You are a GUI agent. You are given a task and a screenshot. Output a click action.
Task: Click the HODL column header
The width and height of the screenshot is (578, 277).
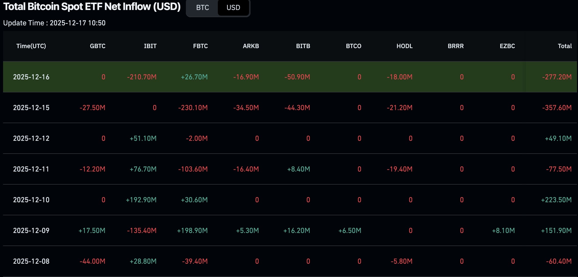tap(404, 46)
